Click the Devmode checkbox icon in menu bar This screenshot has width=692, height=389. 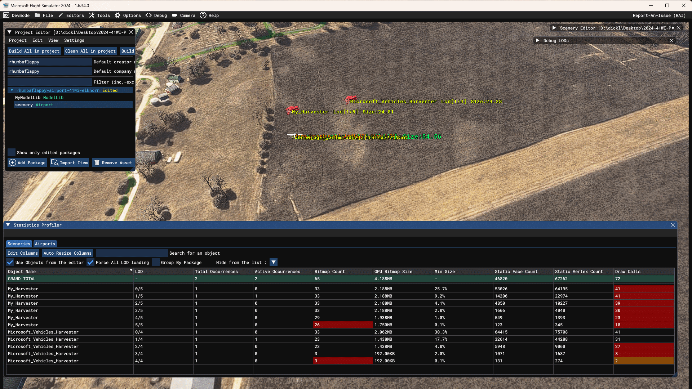(x=6, y=15)
